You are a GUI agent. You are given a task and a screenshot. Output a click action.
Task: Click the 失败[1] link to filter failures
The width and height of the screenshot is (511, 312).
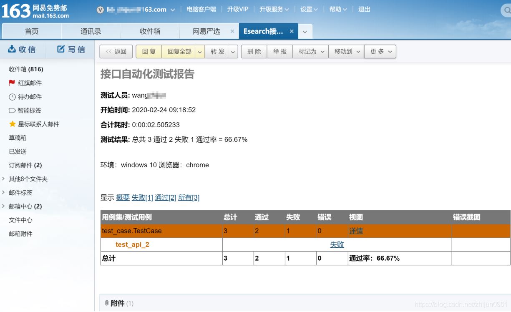tap(142, 197)
